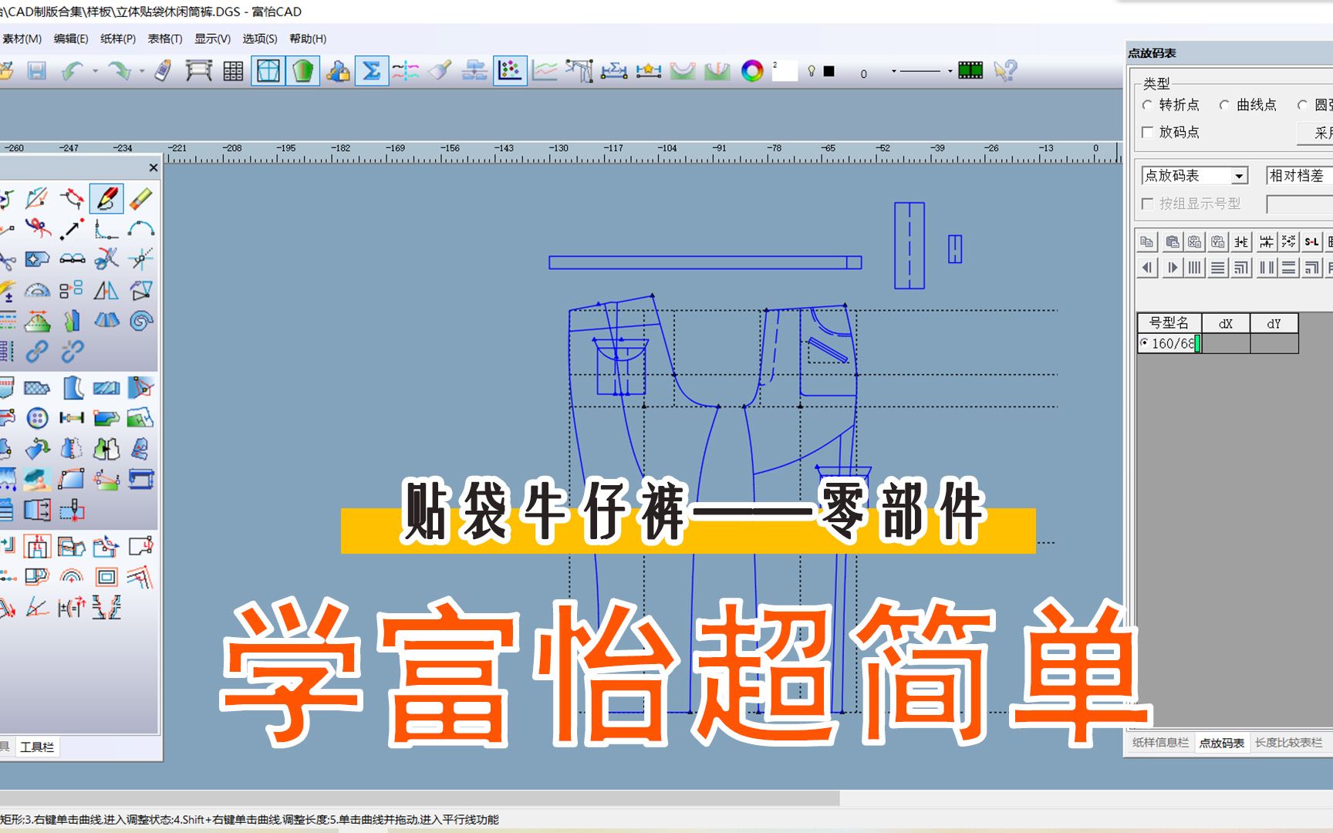Viewport: 1333px width, 833px height.
Task: Open the 编辑(E) menu
Action: 71,39
